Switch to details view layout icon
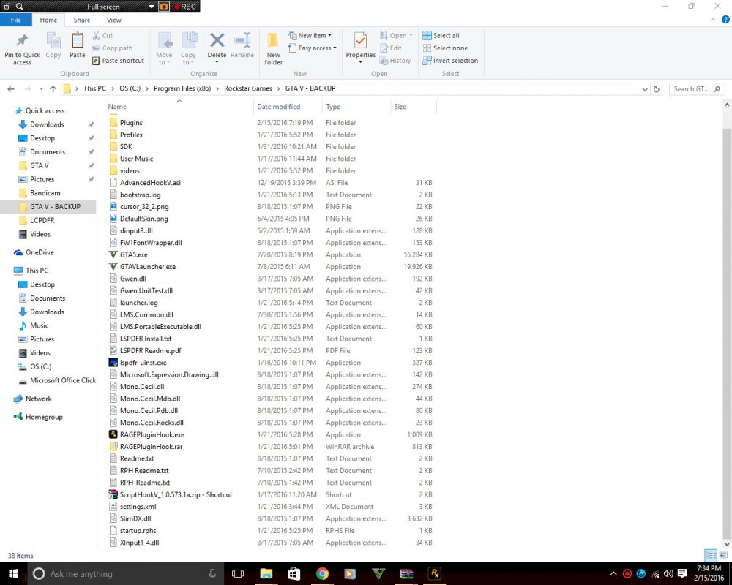This screenshot has width=732, height=585. point(711,555)
